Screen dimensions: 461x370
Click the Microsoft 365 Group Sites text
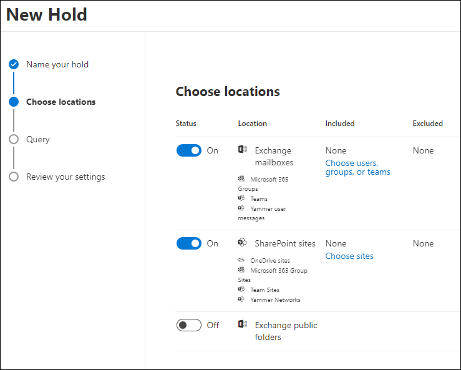tap(273, 275)
